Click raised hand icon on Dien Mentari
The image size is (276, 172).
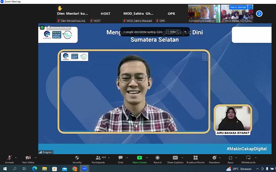coord(60,8)
